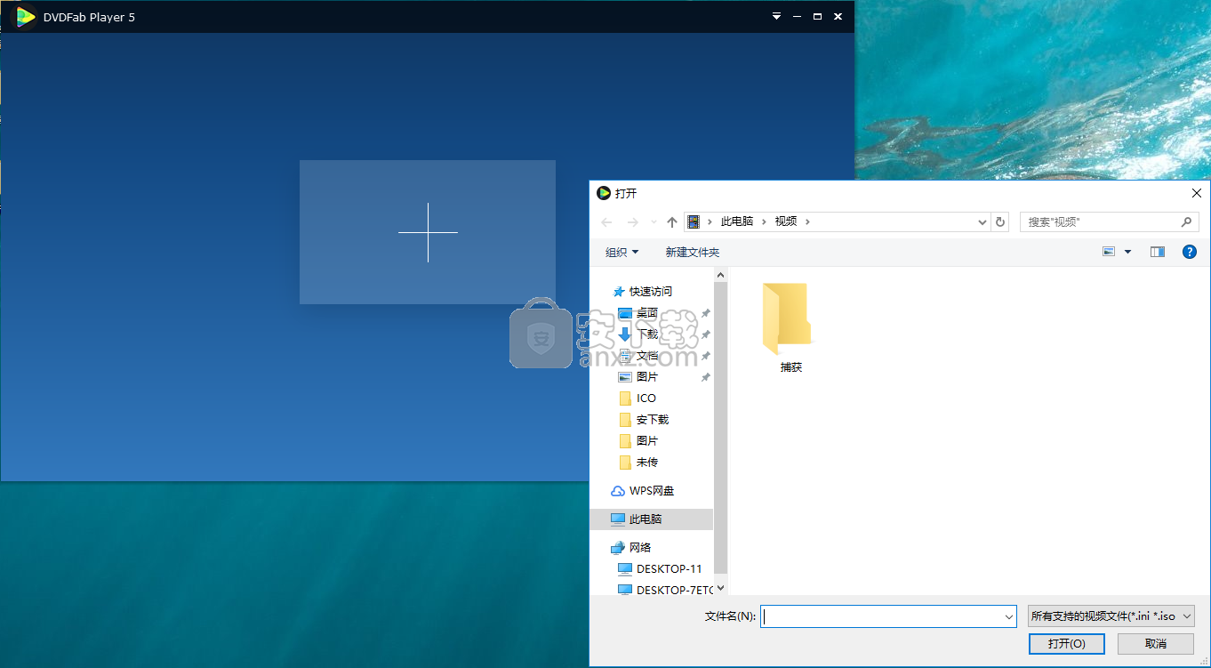Expand the address bar history dropdown
1211x668 pixels.
click(x=982, y=221)
